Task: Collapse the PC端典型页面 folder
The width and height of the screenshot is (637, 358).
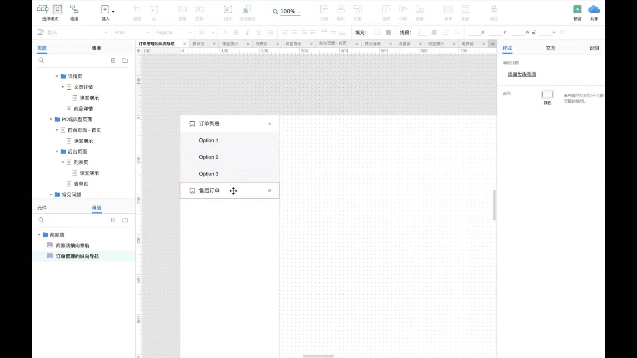Action: 51,119
